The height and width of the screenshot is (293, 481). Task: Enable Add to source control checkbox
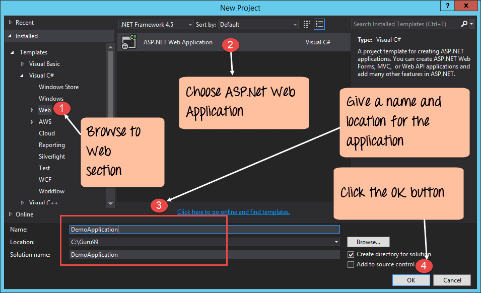[x=351, y=264]
